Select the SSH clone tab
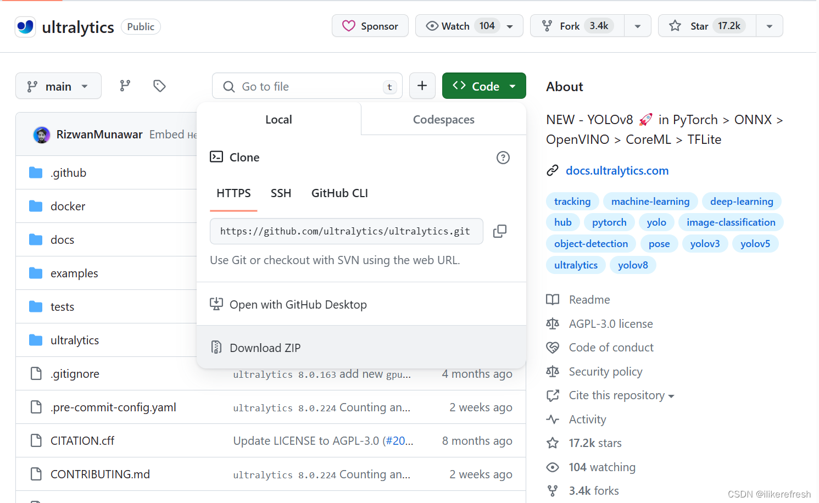This screenshot has height=503, width=819. (281, 193)
